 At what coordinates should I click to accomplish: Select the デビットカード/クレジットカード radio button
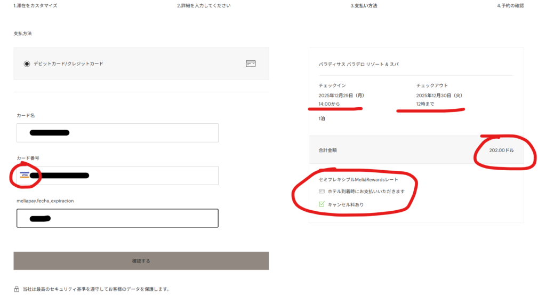coord(27,63)
